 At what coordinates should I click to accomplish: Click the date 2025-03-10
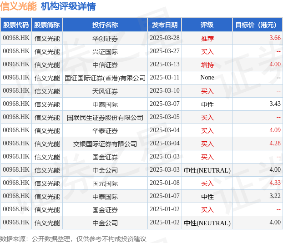(x=165, y=90)
